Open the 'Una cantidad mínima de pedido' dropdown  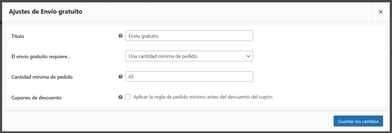(189, 56)
